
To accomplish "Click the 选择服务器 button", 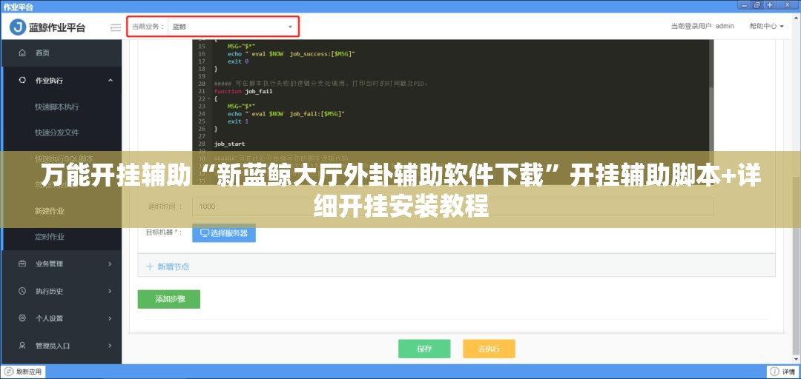I will click(224, 233).
